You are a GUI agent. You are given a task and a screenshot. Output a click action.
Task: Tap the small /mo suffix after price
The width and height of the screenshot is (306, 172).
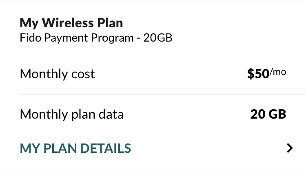pyautogui.click(x=278, y=72)
